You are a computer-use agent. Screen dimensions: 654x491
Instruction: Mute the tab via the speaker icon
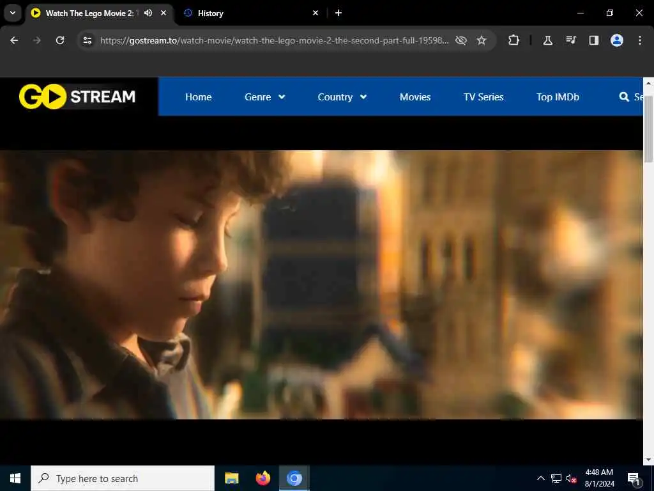(x=148, y=13)
